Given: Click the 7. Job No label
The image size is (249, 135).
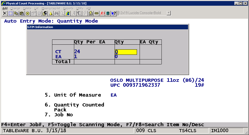Looking at the screenshot, I should click(x=59, y=115).
